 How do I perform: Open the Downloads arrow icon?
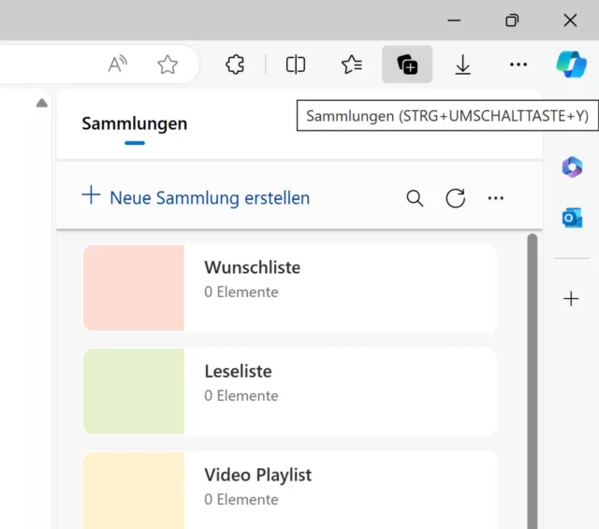[x=462, y=64]
